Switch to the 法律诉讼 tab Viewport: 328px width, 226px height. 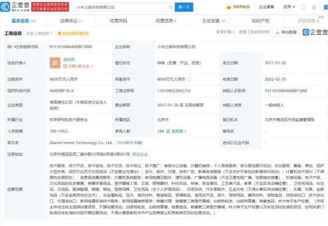tap(71, 21)
